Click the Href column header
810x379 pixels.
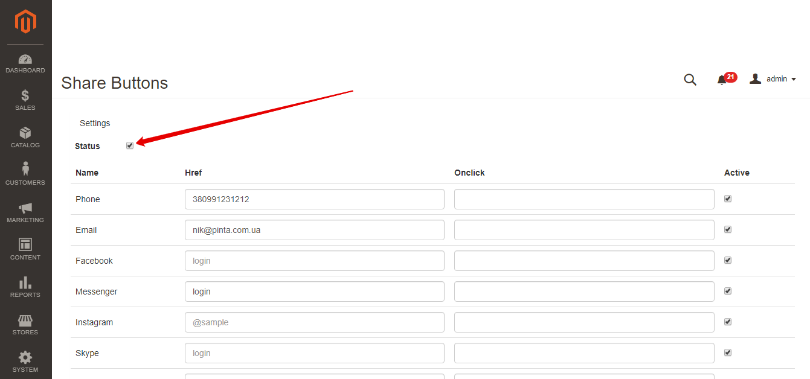point(193,173)
